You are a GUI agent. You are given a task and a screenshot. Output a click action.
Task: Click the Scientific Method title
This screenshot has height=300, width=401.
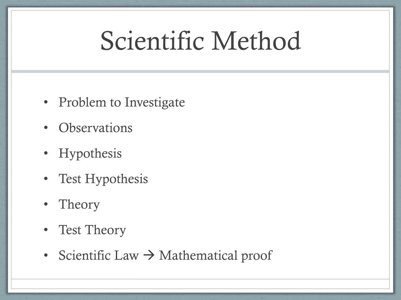200,41
